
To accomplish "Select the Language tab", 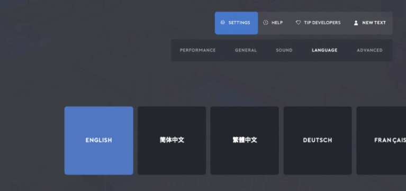I will point(324,50).
